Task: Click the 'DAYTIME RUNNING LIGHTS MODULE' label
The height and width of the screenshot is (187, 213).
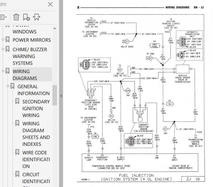Action: (171, 23)
